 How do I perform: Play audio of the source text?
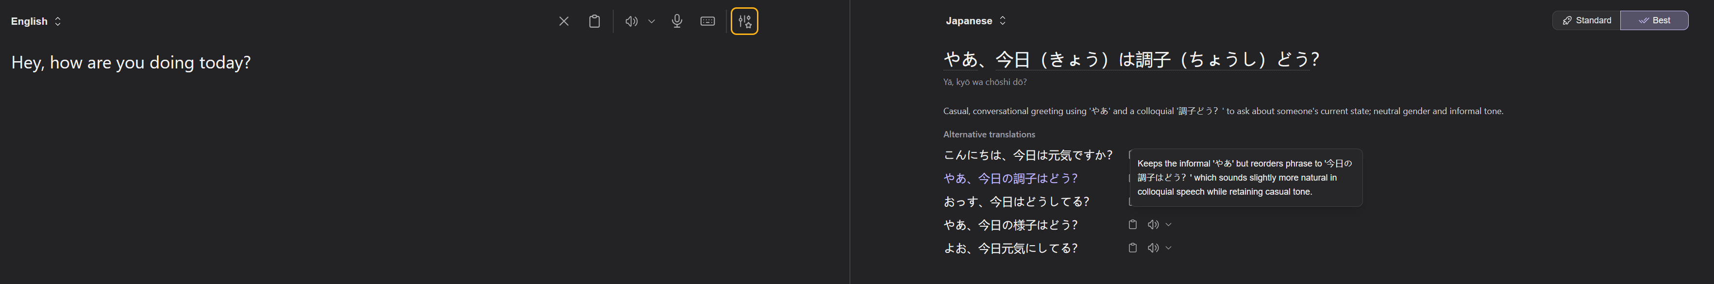(x=631, y=21)
